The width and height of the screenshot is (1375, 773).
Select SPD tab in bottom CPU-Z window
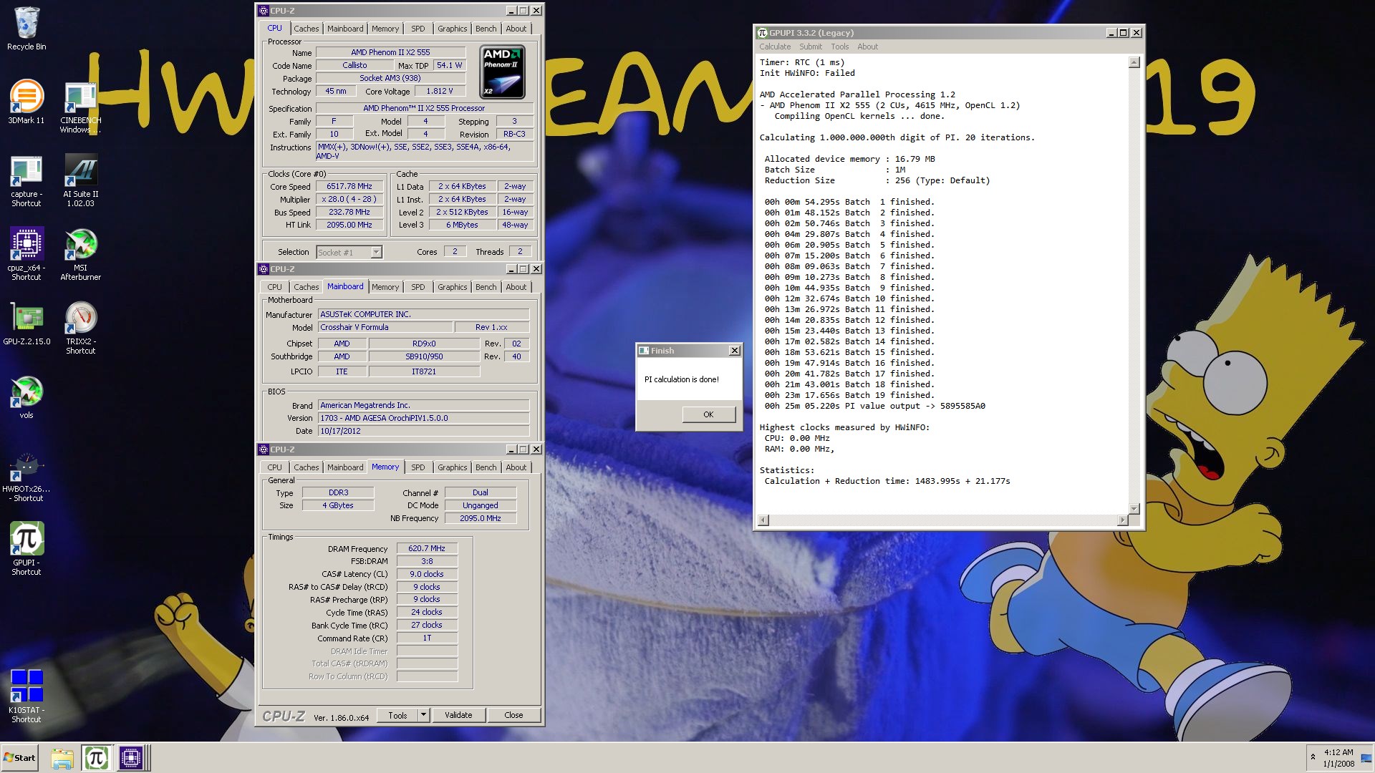[418, 467]
